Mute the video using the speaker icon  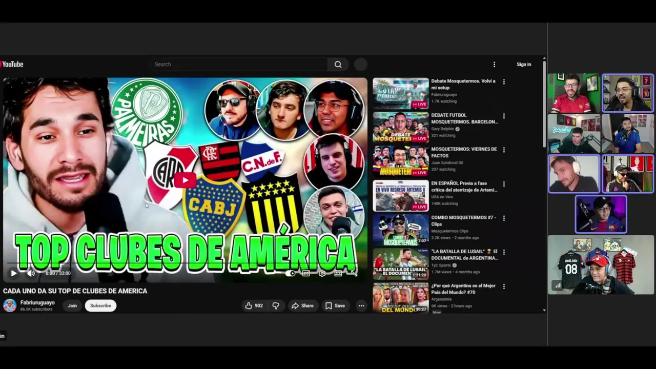point(31,273)
